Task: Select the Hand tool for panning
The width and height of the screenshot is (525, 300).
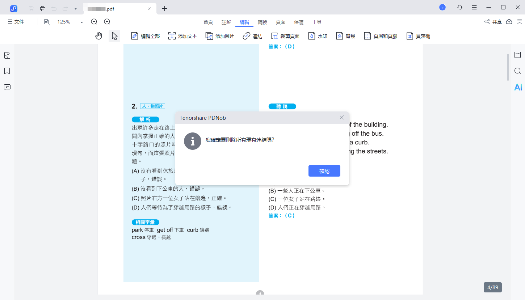Action: [98, 35]
